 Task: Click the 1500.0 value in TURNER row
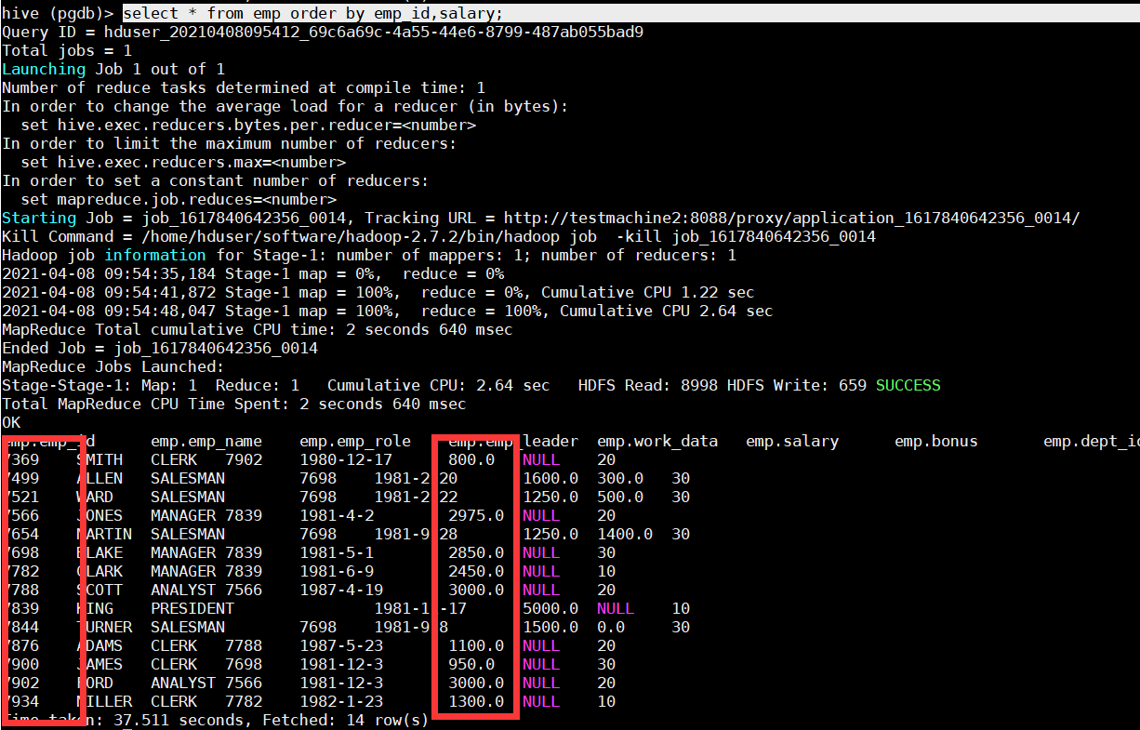(550, 627)
